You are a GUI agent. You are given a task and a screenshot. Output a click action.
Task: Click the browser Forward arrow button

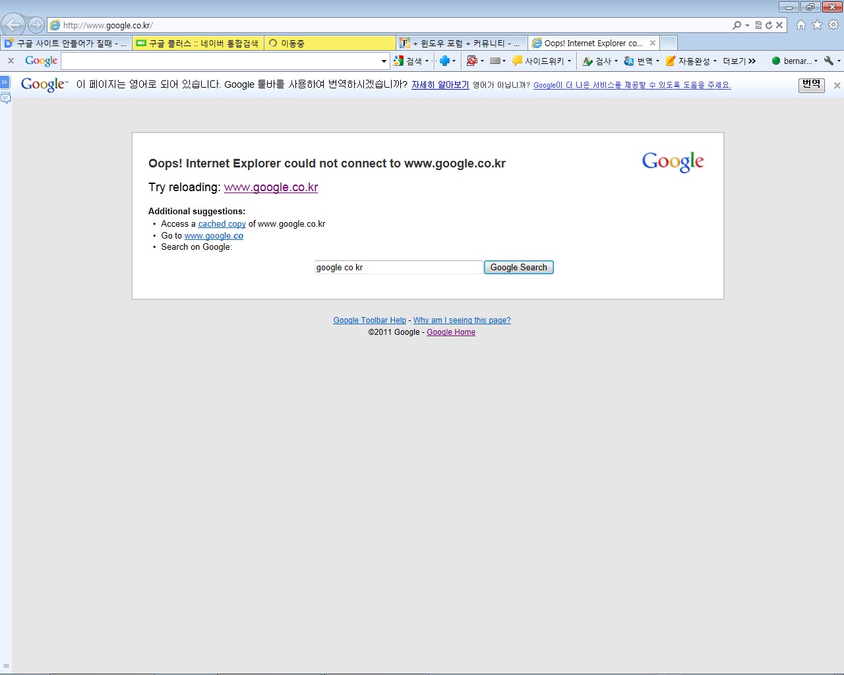tap(36, 25)
